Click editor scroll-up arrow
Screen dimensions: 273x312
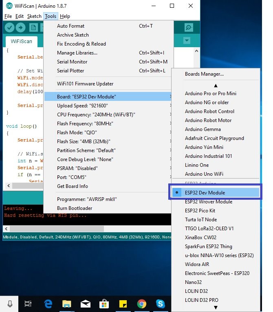[196, 51]
